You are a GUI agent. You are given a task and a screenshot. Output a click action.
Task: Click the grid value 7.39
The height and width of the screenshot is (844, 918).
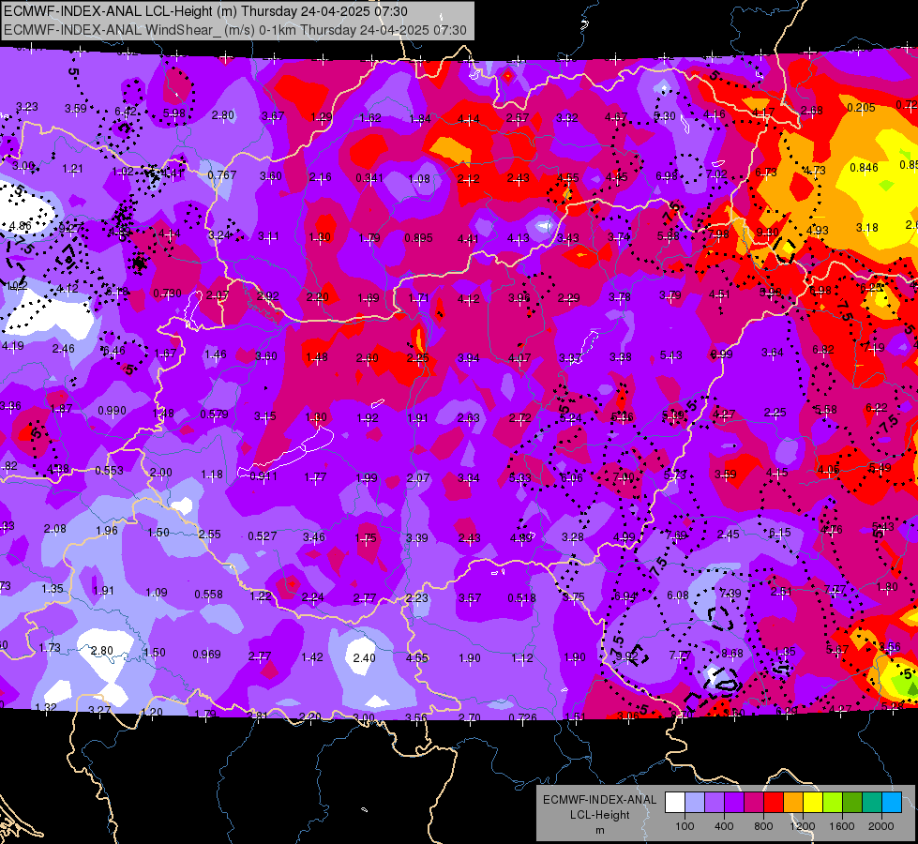[x=730, y=594]
